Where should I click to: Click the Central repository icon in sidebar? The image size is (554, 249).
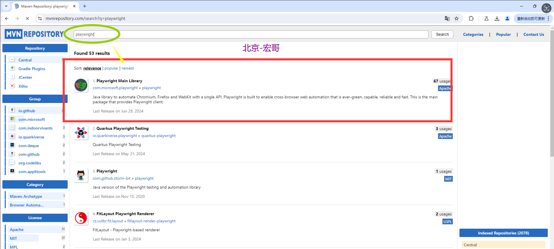tap(12, 60)
